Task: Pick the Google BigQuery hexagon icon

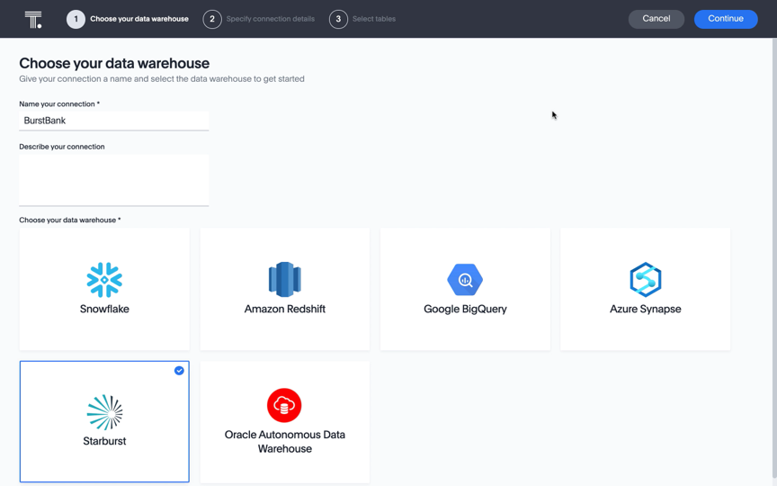Action: point(465,280)
